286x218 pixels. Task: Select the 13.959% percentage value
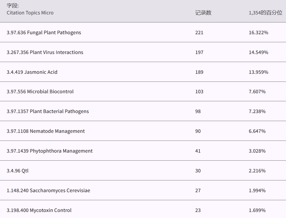(258, 72)
